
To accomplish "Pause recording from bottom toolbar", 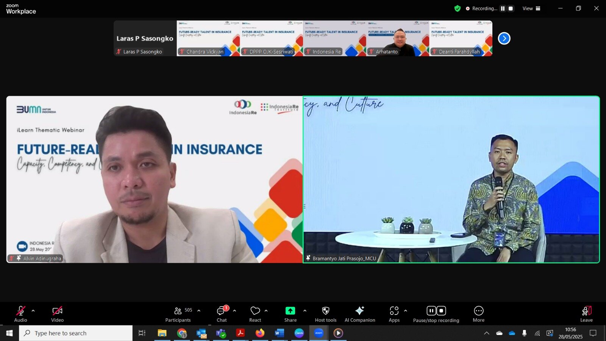I will [431, 311].
